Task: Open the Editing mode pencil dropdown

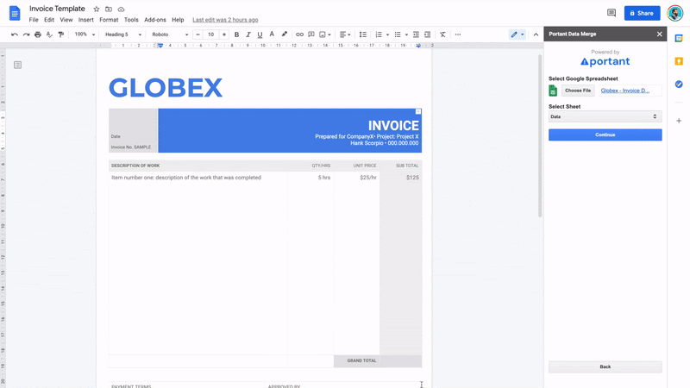Action: 517,34
